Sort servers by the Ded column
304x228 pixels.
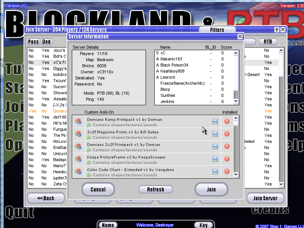click(46, 42)
